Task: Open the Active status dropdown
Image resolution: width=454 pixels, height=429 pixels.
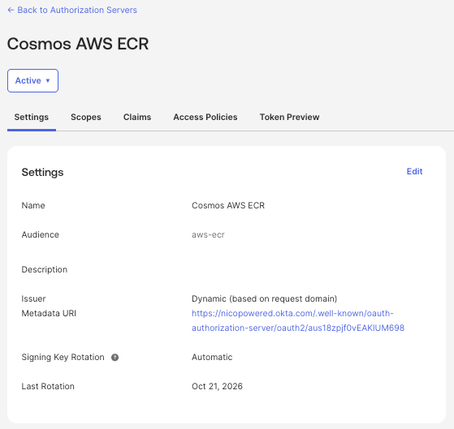Action: click(x=32, y=80)
